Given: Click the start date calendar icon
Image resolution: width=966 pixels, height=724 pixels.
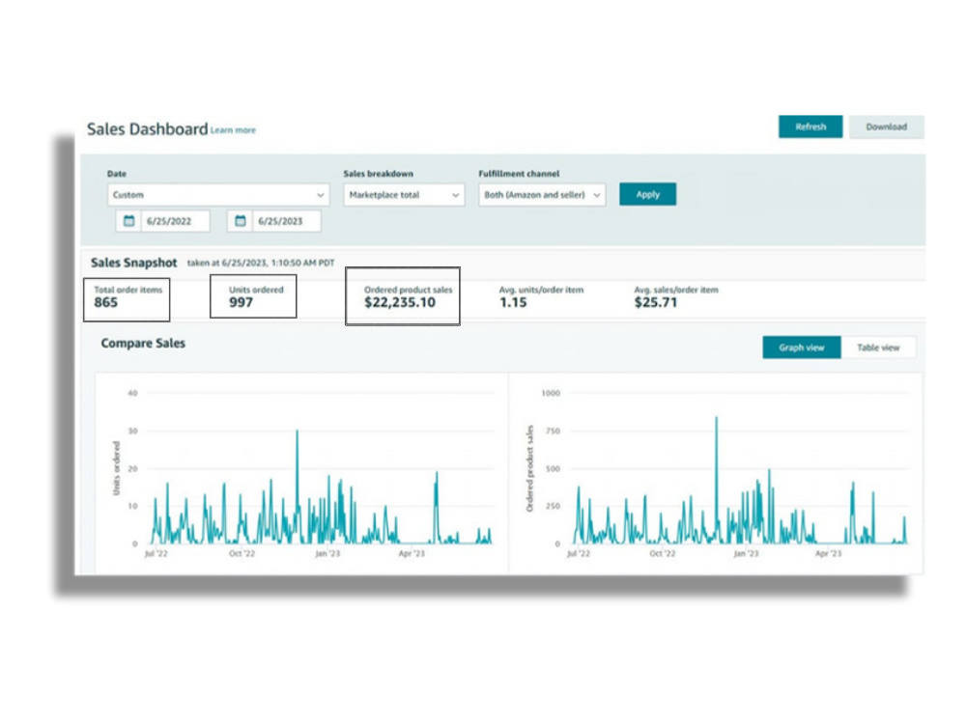Looking at the screenshot, I should pyautogui.click(x=128, y=221).
